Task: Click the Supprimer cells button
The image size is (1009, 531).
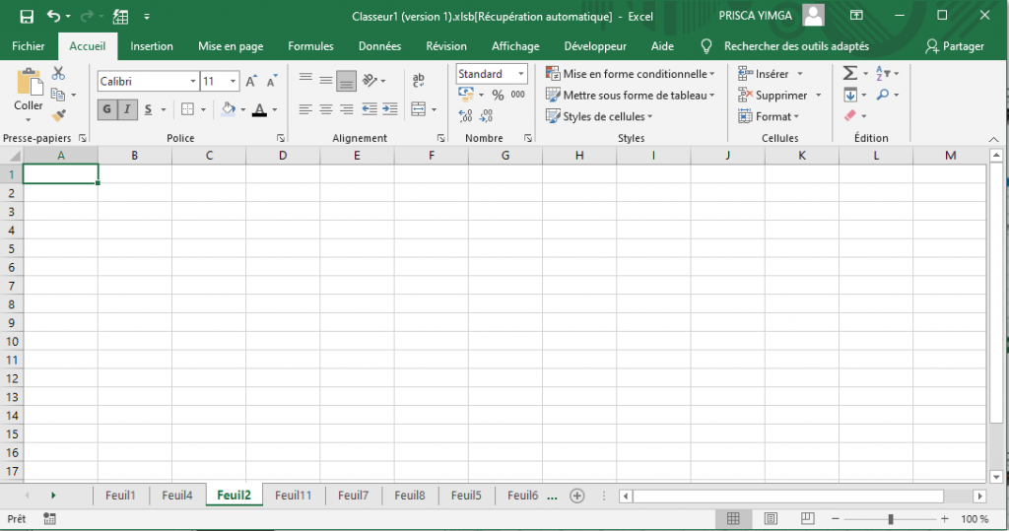Action: click(779, 96)
